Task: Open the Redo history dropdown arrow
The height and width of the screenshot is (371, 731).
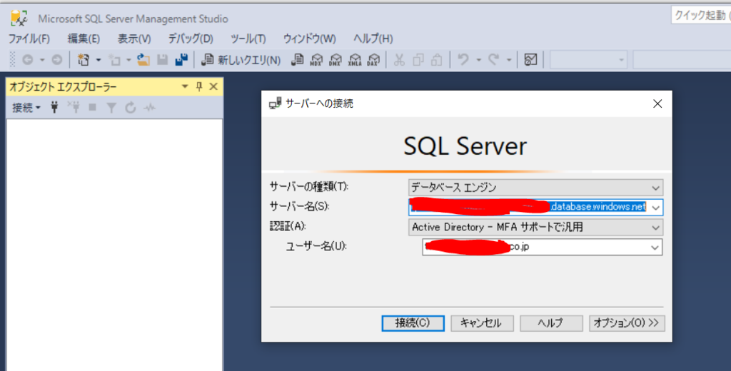Action: pyautogui.click(x=509, y=60)
